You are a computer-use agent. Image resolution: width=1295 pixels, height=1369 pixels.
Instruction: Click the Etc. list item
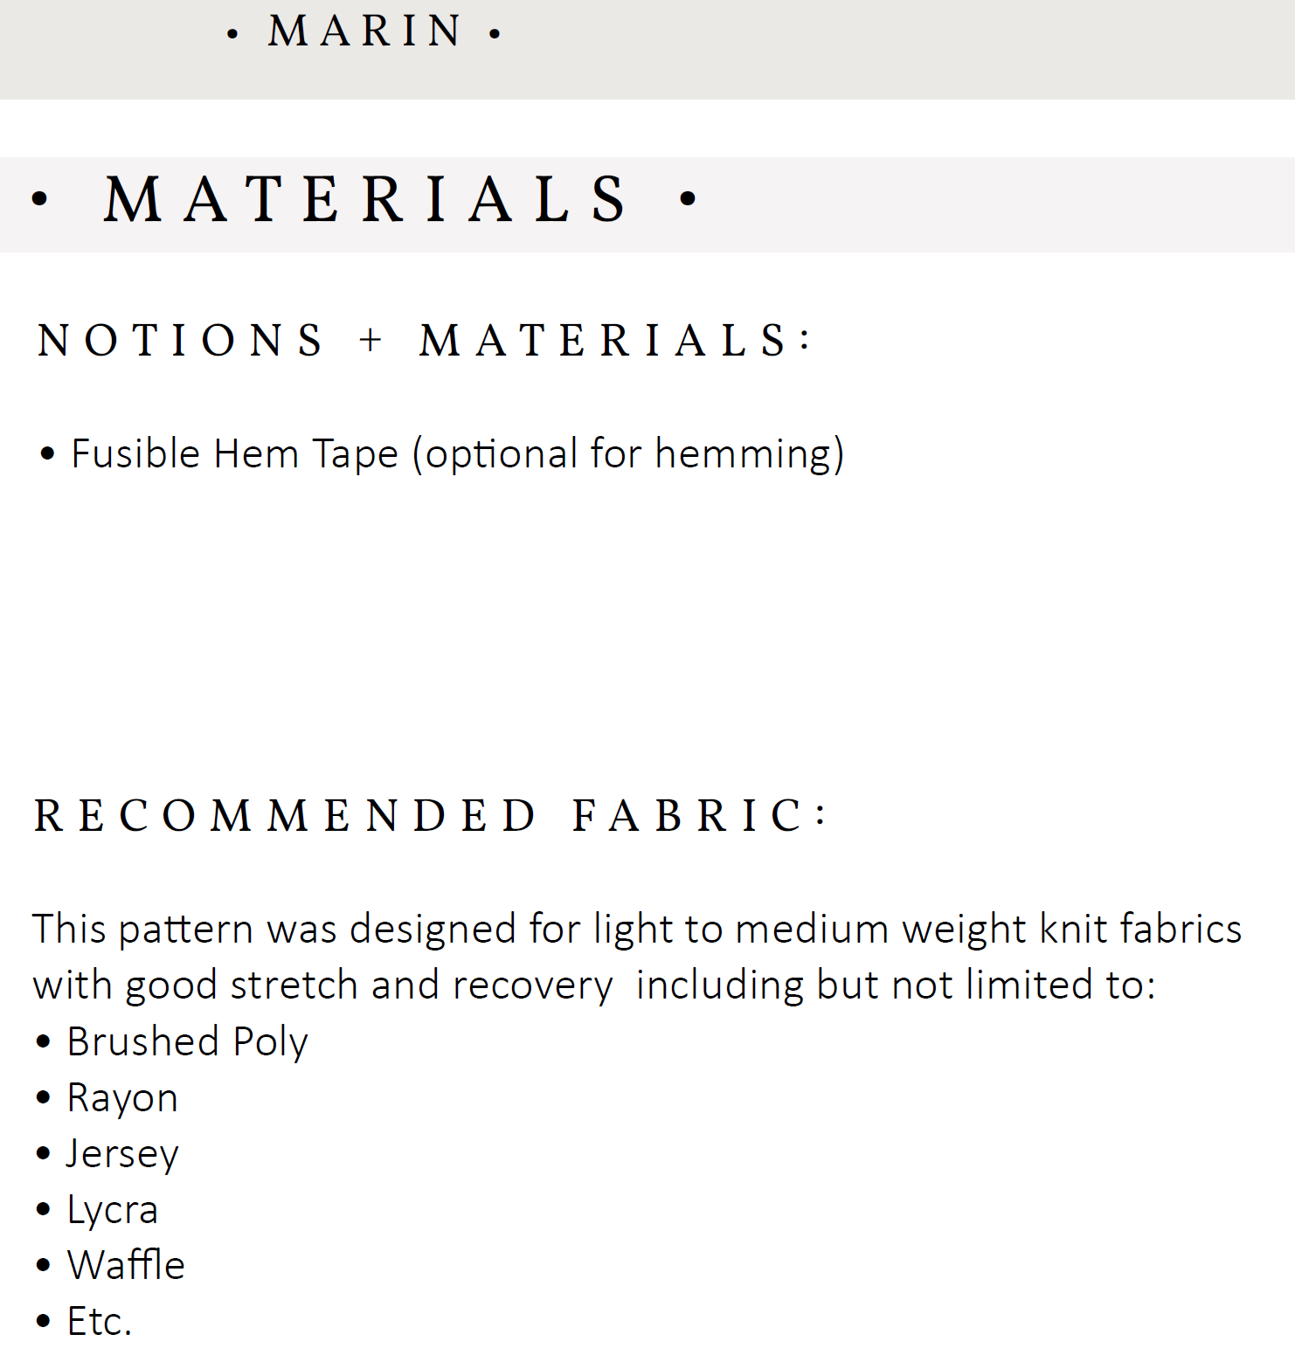click(99, 1322)
